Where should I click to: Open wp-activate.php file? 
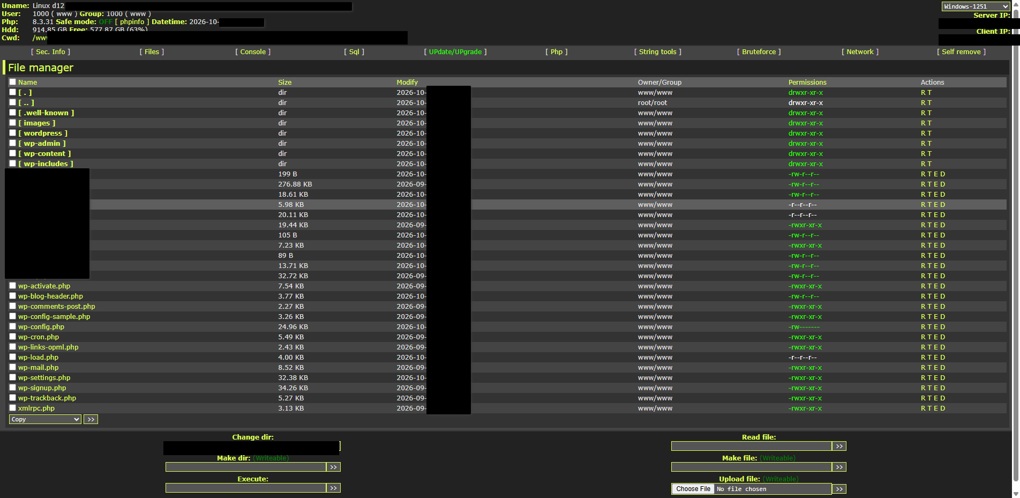[x=44, y=286]
